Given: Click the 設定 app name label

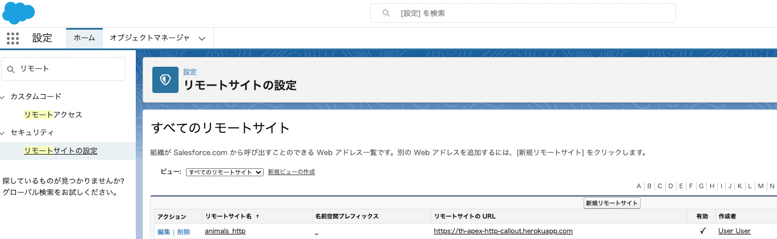Looking at the screenshot, I should point(42,38).
